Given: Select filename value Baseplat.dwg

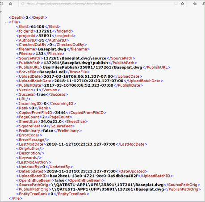Looking at the screenshot, I should 52,49.
